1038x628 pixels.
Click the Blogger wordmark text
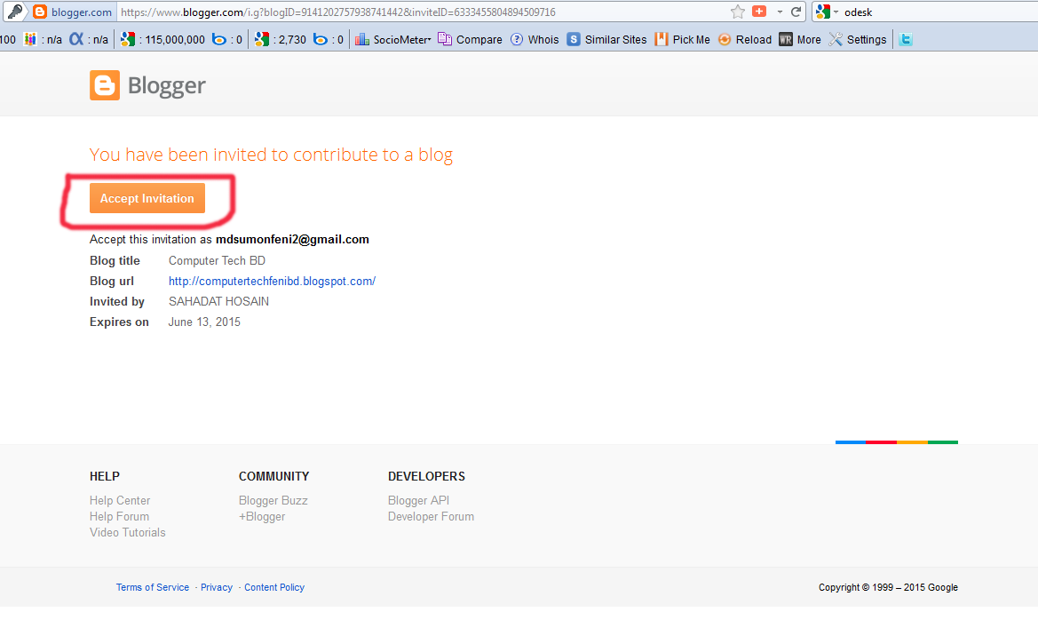pos(167,86)
